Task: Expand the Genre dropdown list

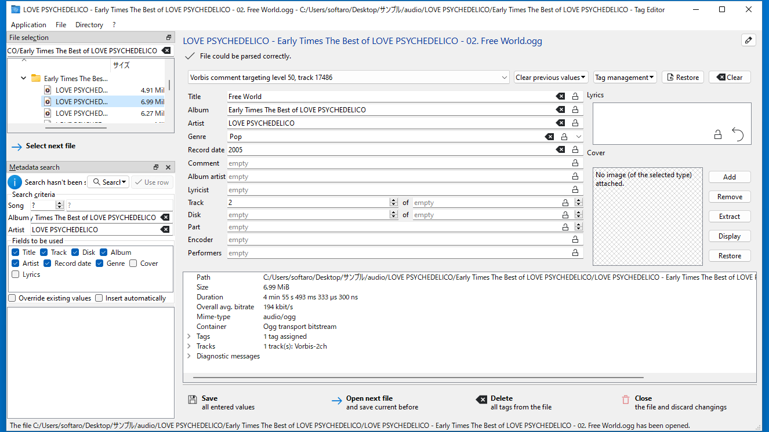Action: pyautogui.click(x=578, y=137)
